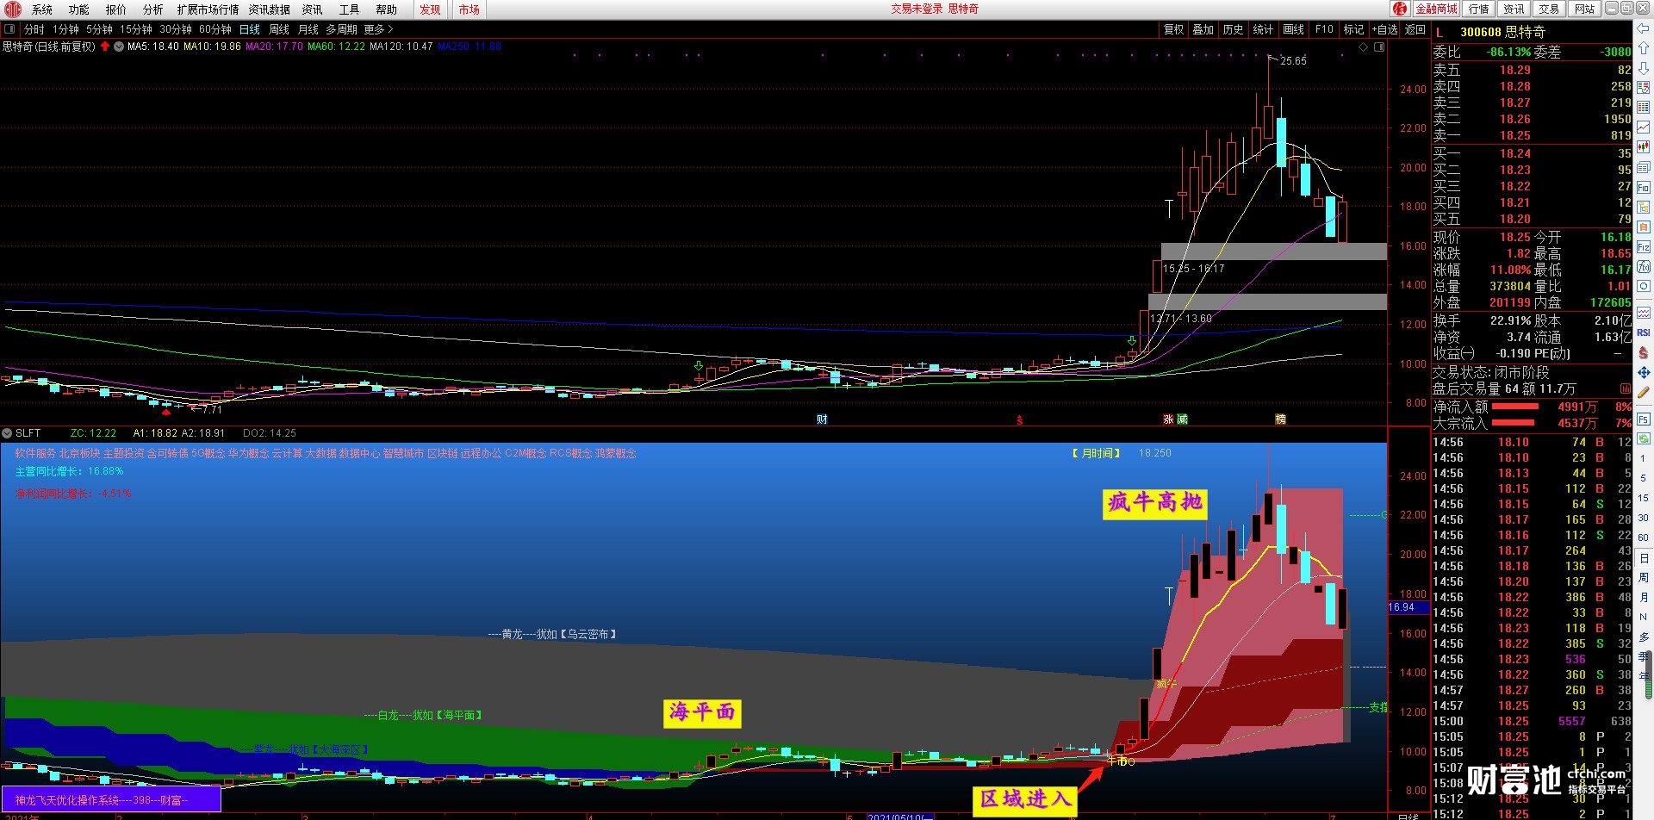1654x820 pixels.
Task: Click the green refresh icon in sidebar
Action: click(x=1644, y=439)
